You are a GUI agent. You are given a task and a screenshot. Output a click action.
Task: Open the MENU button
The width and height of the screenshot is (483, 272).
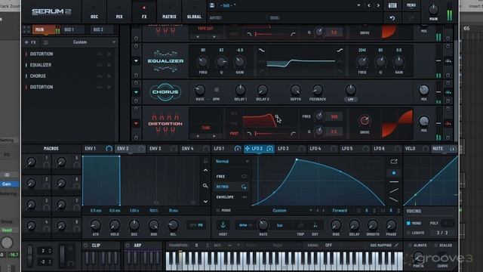tap(411, 5)
